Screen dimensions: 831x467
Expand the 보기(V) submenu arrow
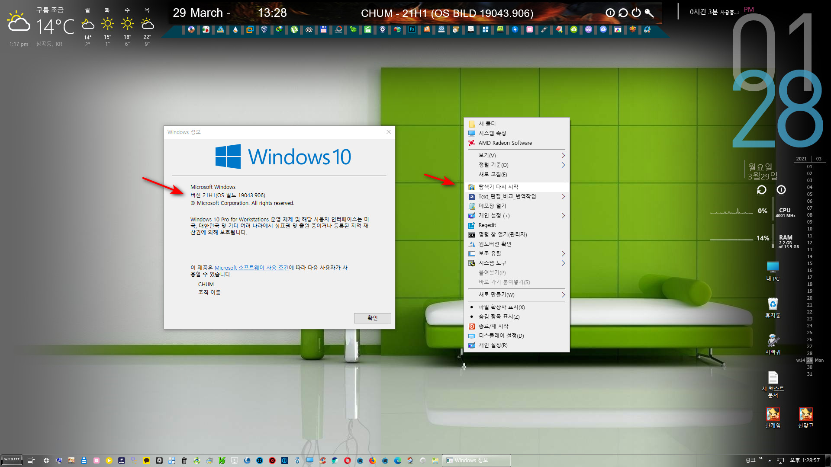563,155
